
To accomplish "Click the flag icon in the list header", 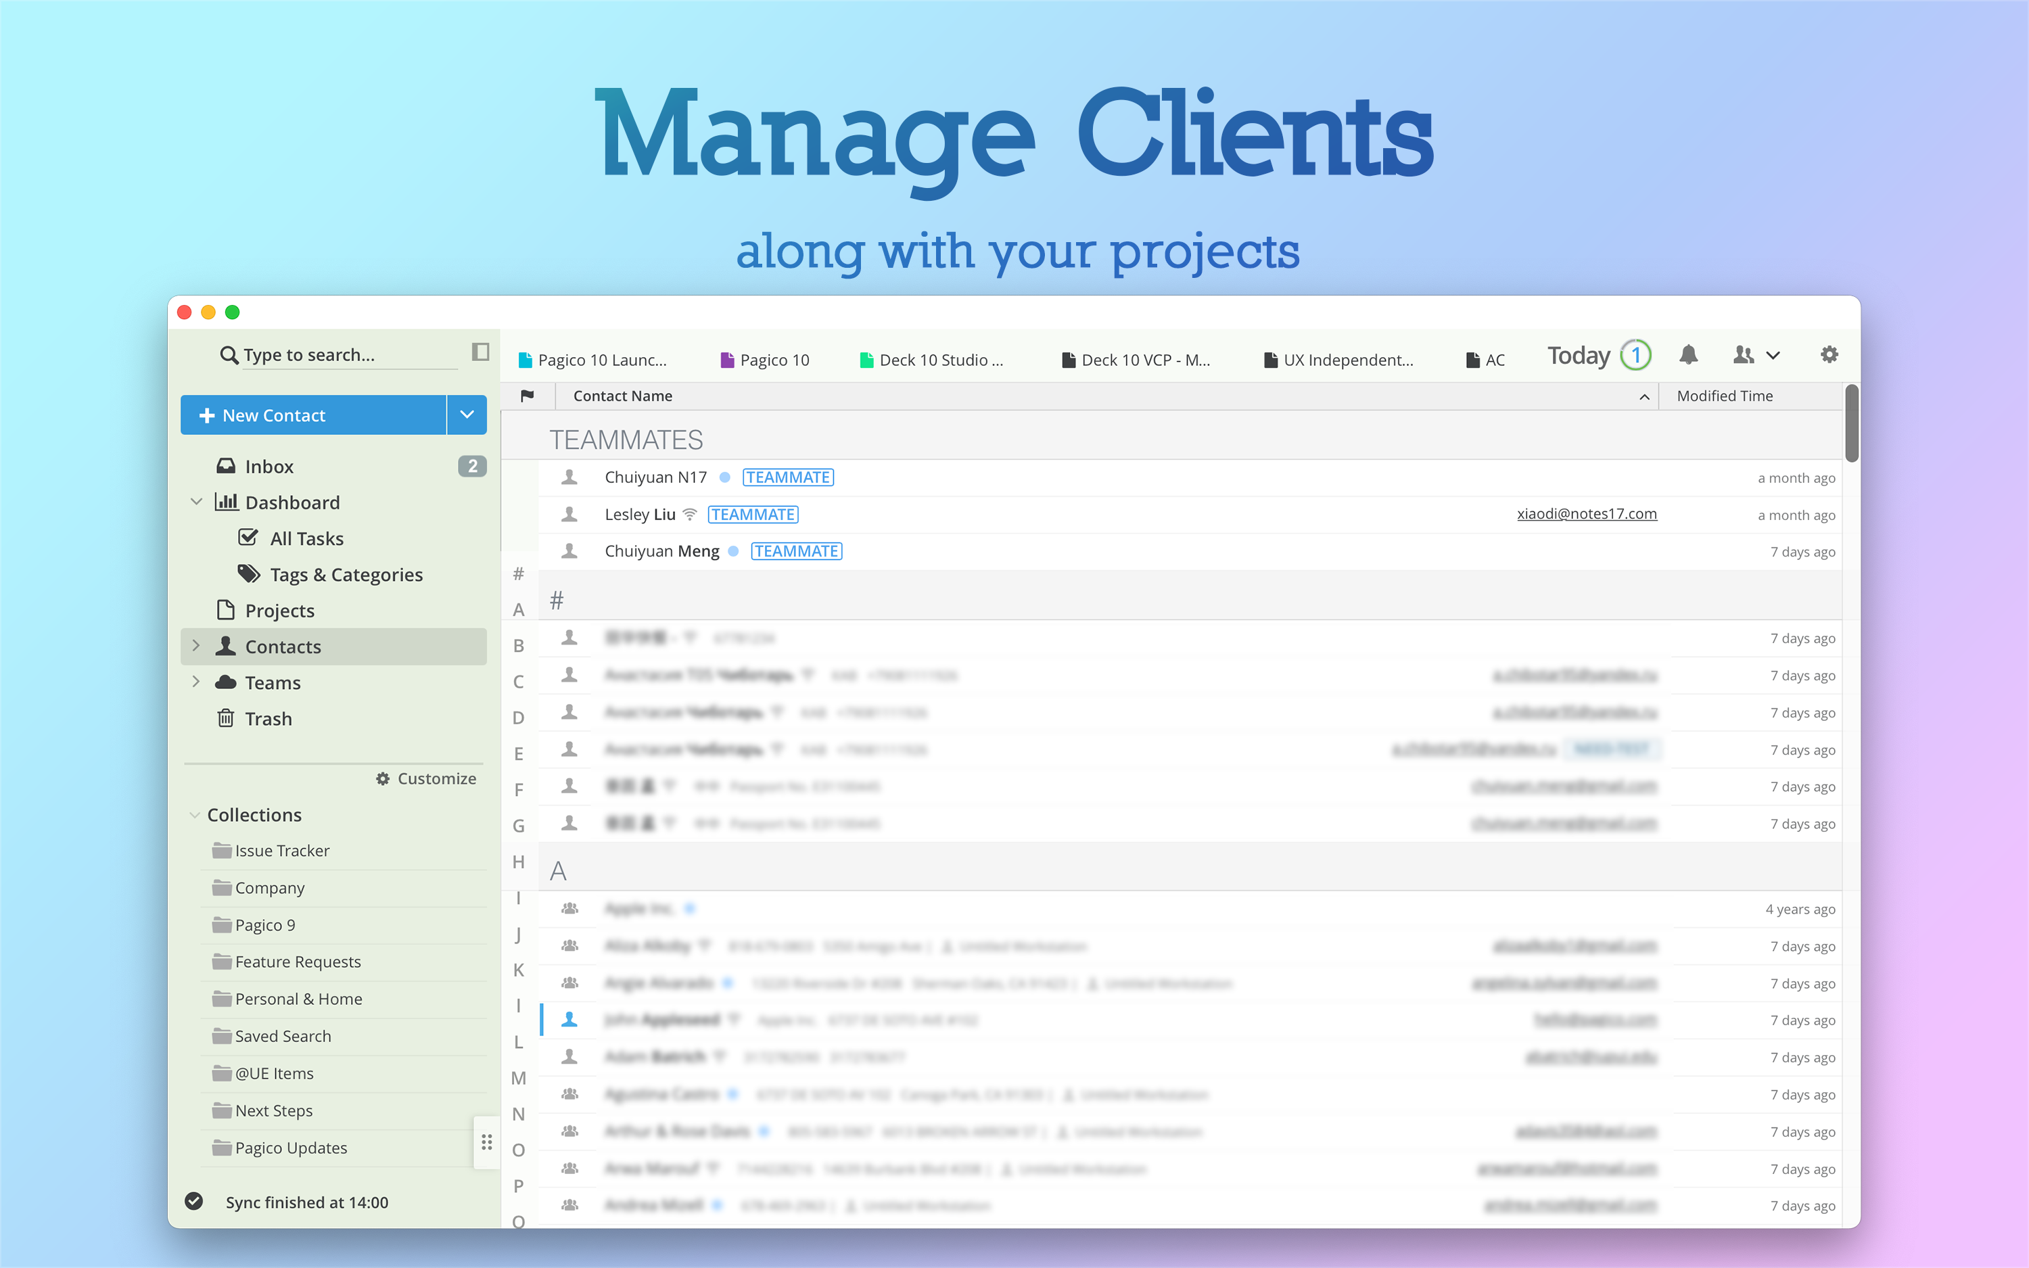I will [528, 395].
